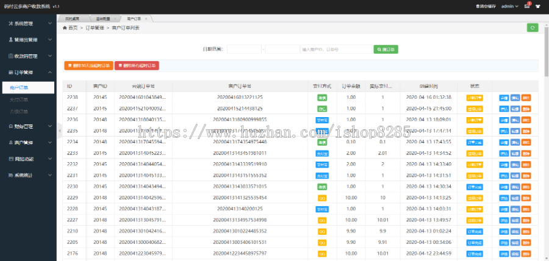The image size is (549, 261).
Task: Click 编辑 button for order ID 2227
Action: click(x=515, y=220)
